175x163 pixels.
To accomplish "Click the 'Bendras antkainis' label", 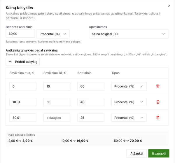I will point(19,27).
